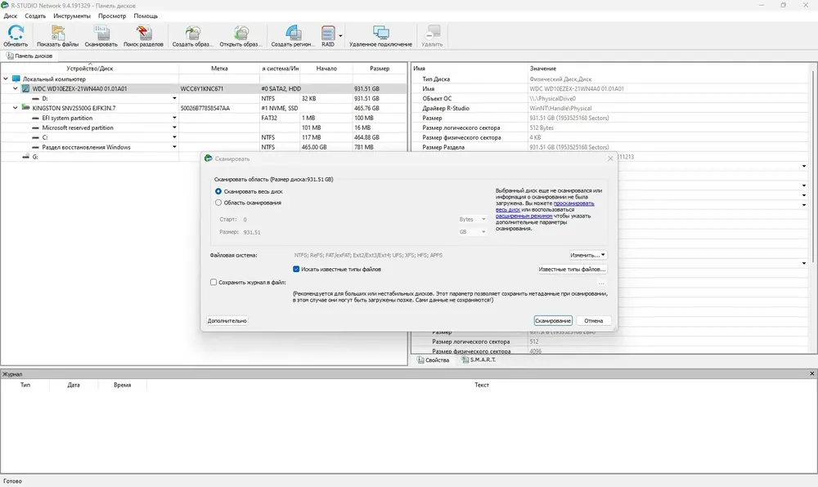Click the KINGSTON SNV2S500G drive icon
818x487 pixels.
(x=25, y=108)
